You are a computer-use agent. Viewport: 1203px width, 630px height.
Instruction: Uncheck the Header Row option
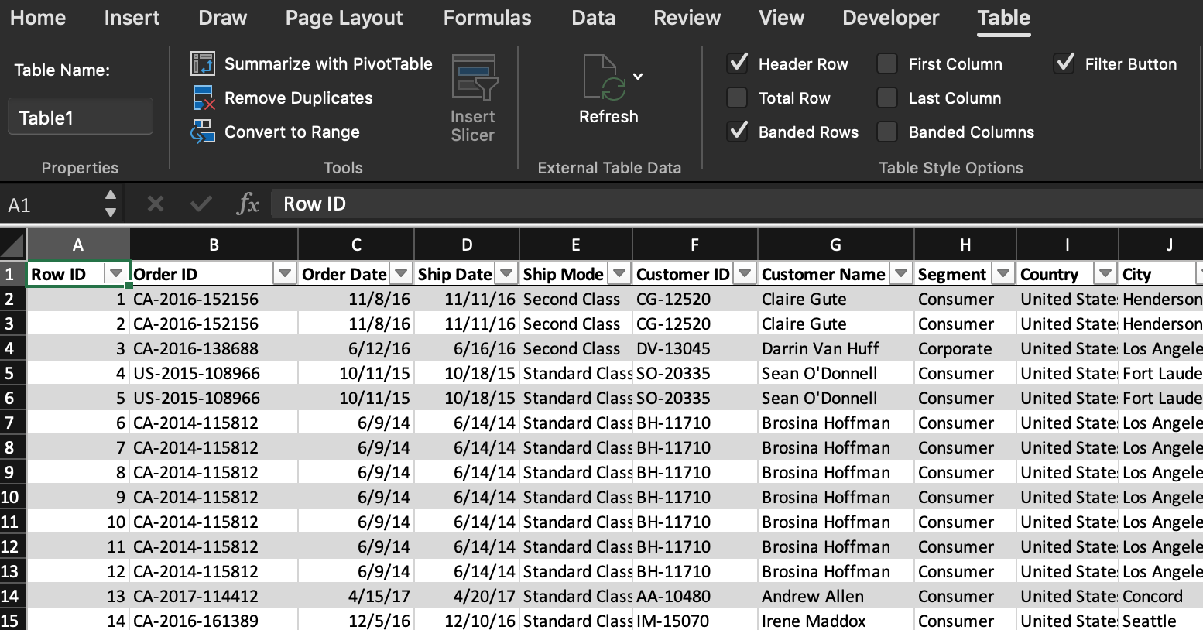tap(738, 63)
